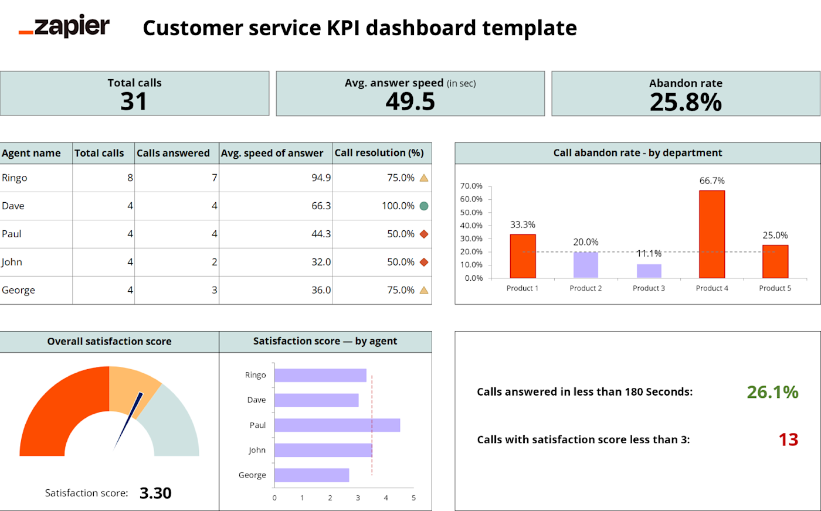The width and height of the screenshot is (821, 511).
Task: Click Calls with satisfaction score less than 3
Action: click(x=583, y=440)
